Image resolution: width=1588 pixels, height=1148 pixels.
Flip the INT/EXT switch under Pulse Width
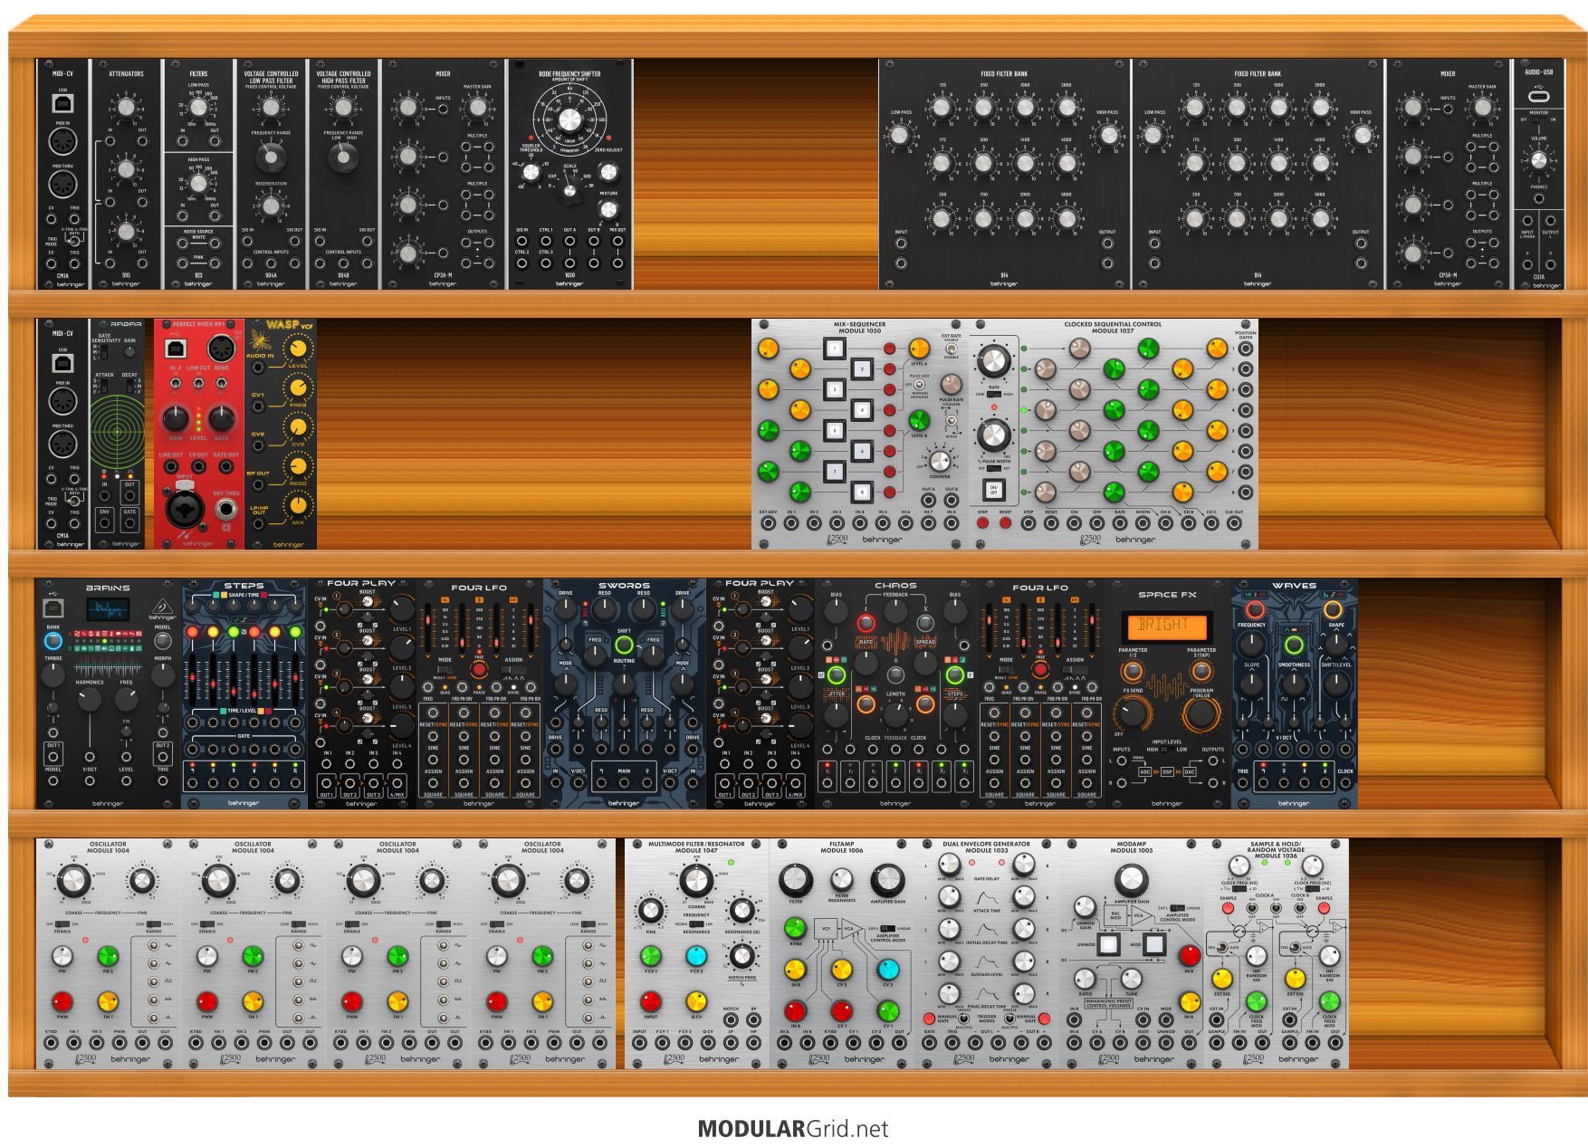click(x=993, y=468)
